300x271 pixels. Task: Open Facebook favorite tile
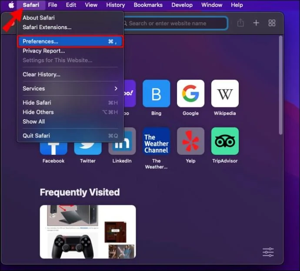(53, 148)
